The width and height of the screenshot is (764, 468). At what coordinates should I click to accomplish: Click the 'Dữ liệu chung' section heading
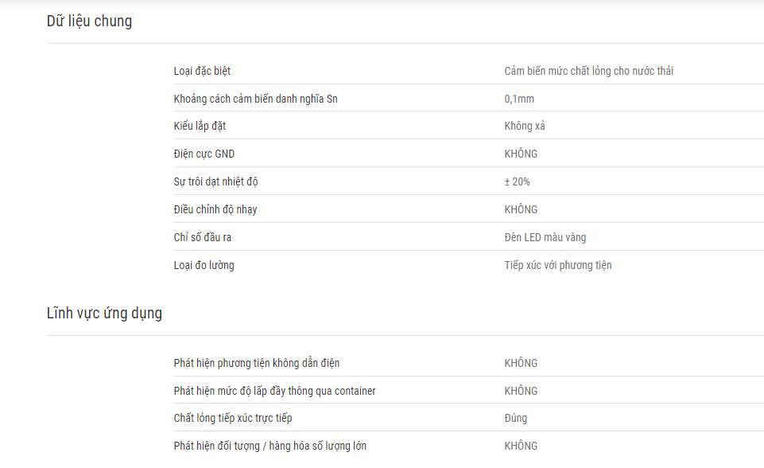pos(89,21)
